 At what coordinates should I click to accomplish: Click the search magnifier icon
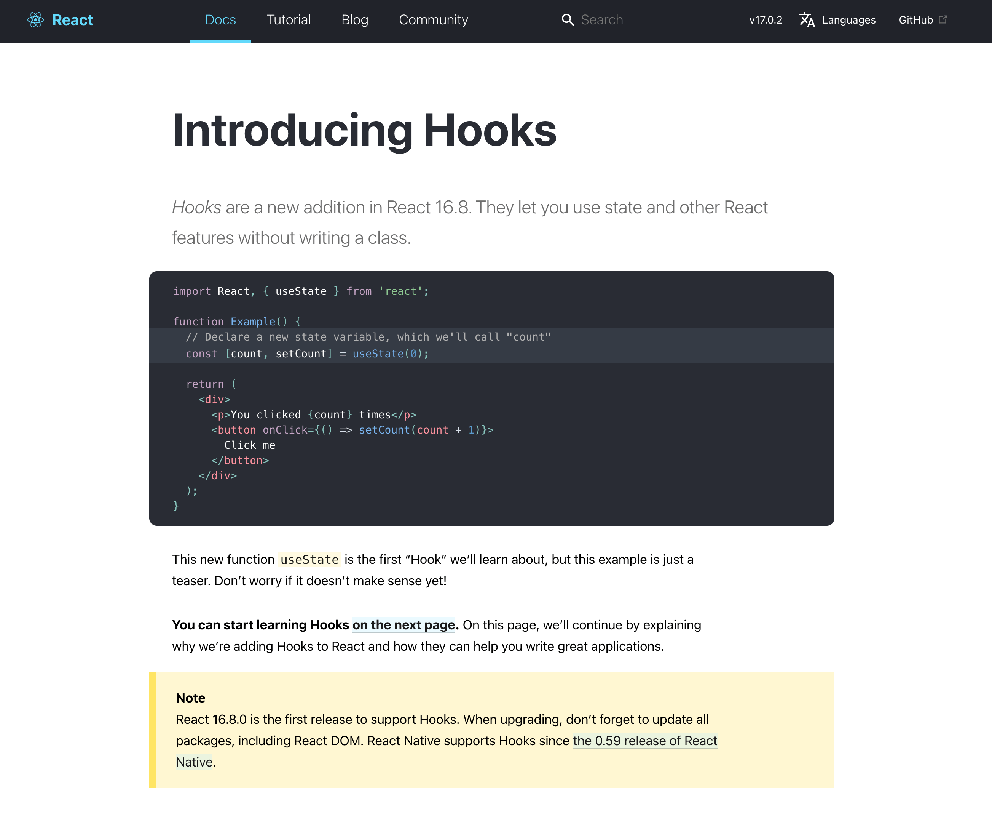pyautogui.click(x=567, y=20)
